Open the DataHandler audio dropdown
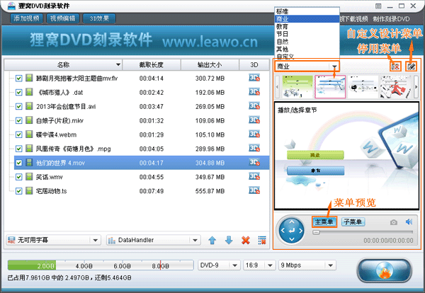Image resolution: width=425 pixels, height=293 pixels. (153, 240)
